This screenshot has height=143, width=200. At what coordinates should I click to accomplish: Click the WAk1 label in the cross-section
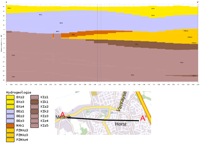(x=73, y=35)
